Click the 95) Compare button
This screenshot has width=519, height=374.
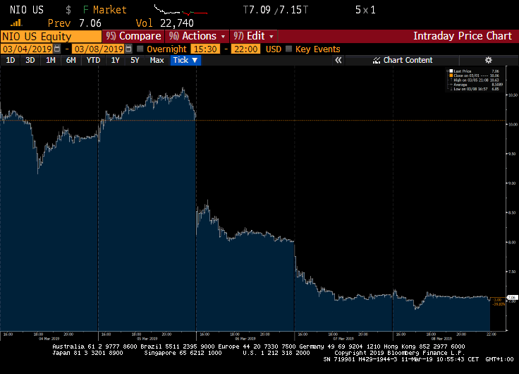133,36
